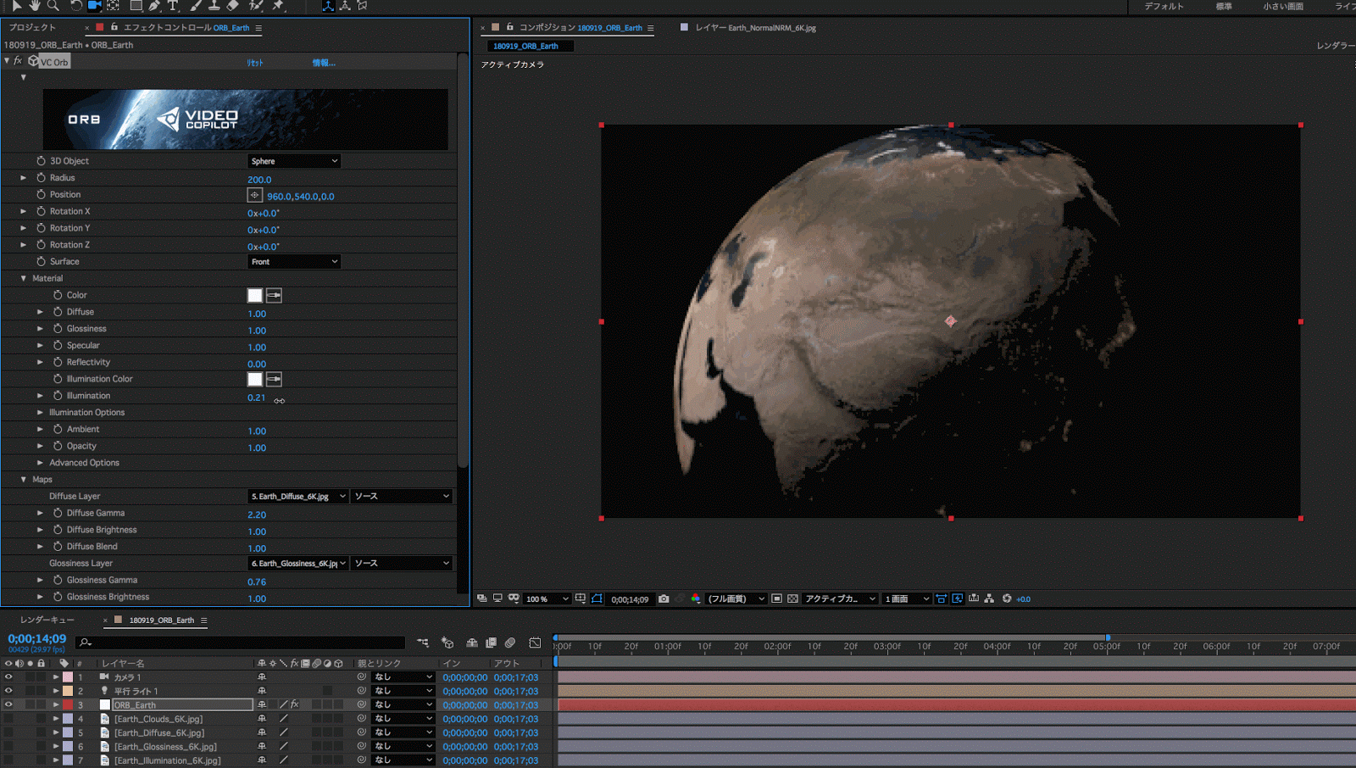Select the Puppet Pin tool
This screenshot has width=1356, height=768.
coord(278,6)
